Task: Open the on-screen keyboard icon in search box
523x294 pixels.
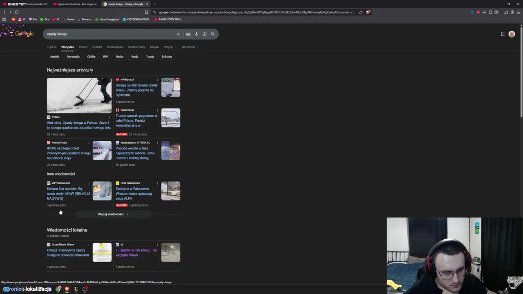Action: tap(188, 34)
